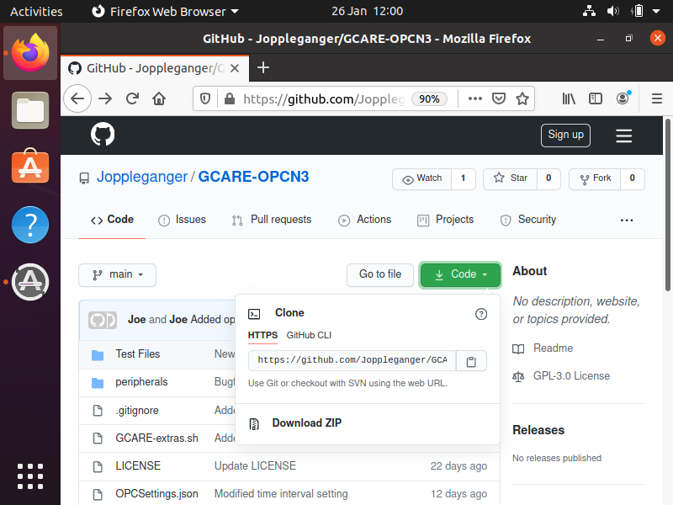Open the Firefox account icon

point(623,98)
